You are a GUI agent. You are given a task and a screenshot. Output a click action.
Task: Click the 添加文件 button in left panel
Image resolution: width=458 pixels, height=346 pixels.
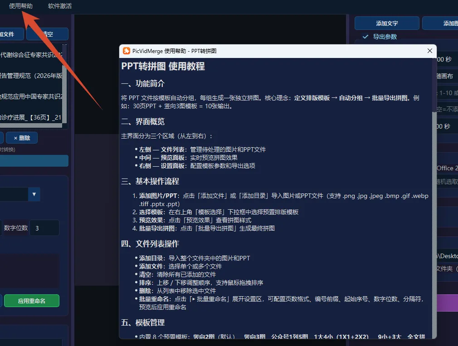tap(12, 34)
